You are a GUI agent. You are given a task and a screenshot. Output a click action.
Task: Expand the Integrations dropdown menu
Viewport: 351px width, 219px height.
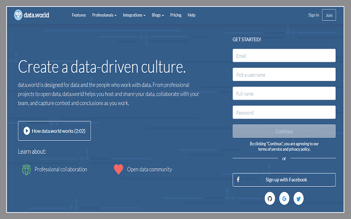134,15
